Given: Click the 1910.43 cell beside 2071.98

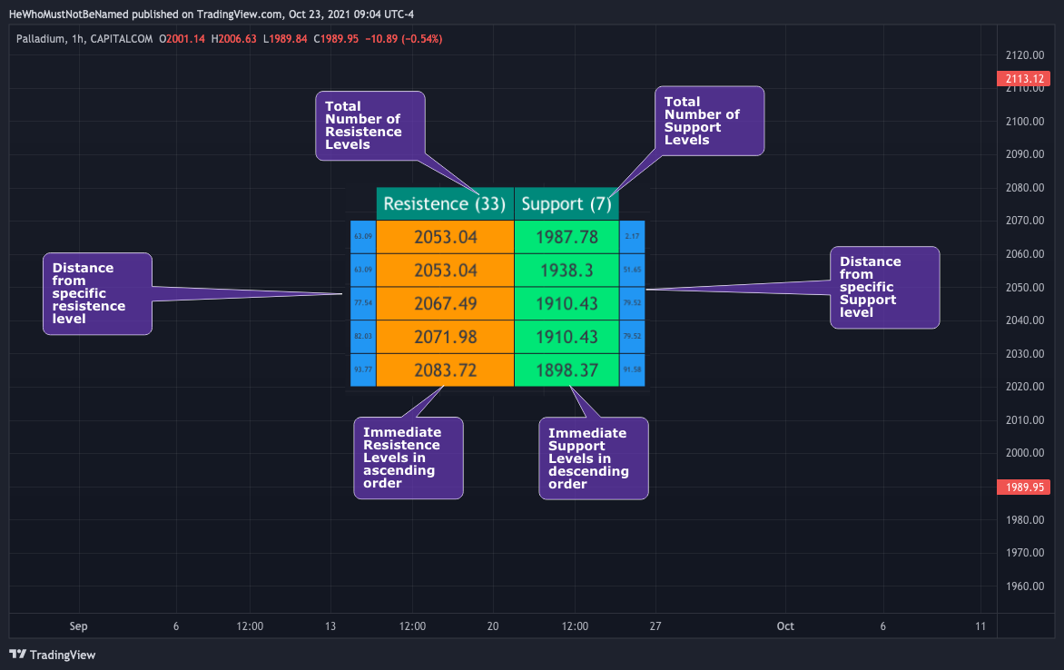Looking at the screenshot, I should click(566, 337).
